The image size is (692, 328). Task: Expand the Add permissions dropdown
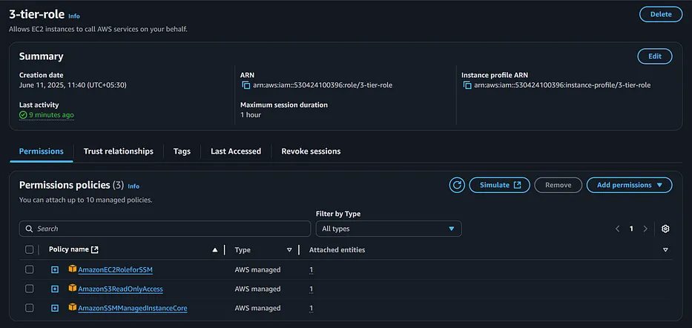(630, 185)
